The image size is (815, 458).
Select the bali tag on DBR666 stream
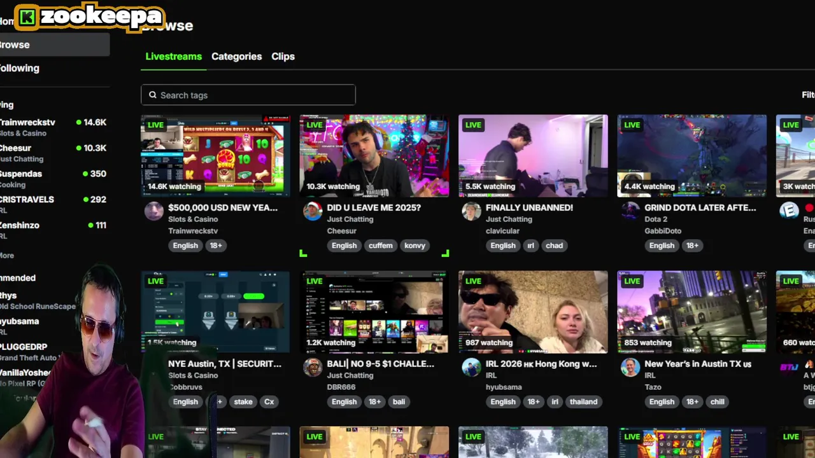point(399,401)
